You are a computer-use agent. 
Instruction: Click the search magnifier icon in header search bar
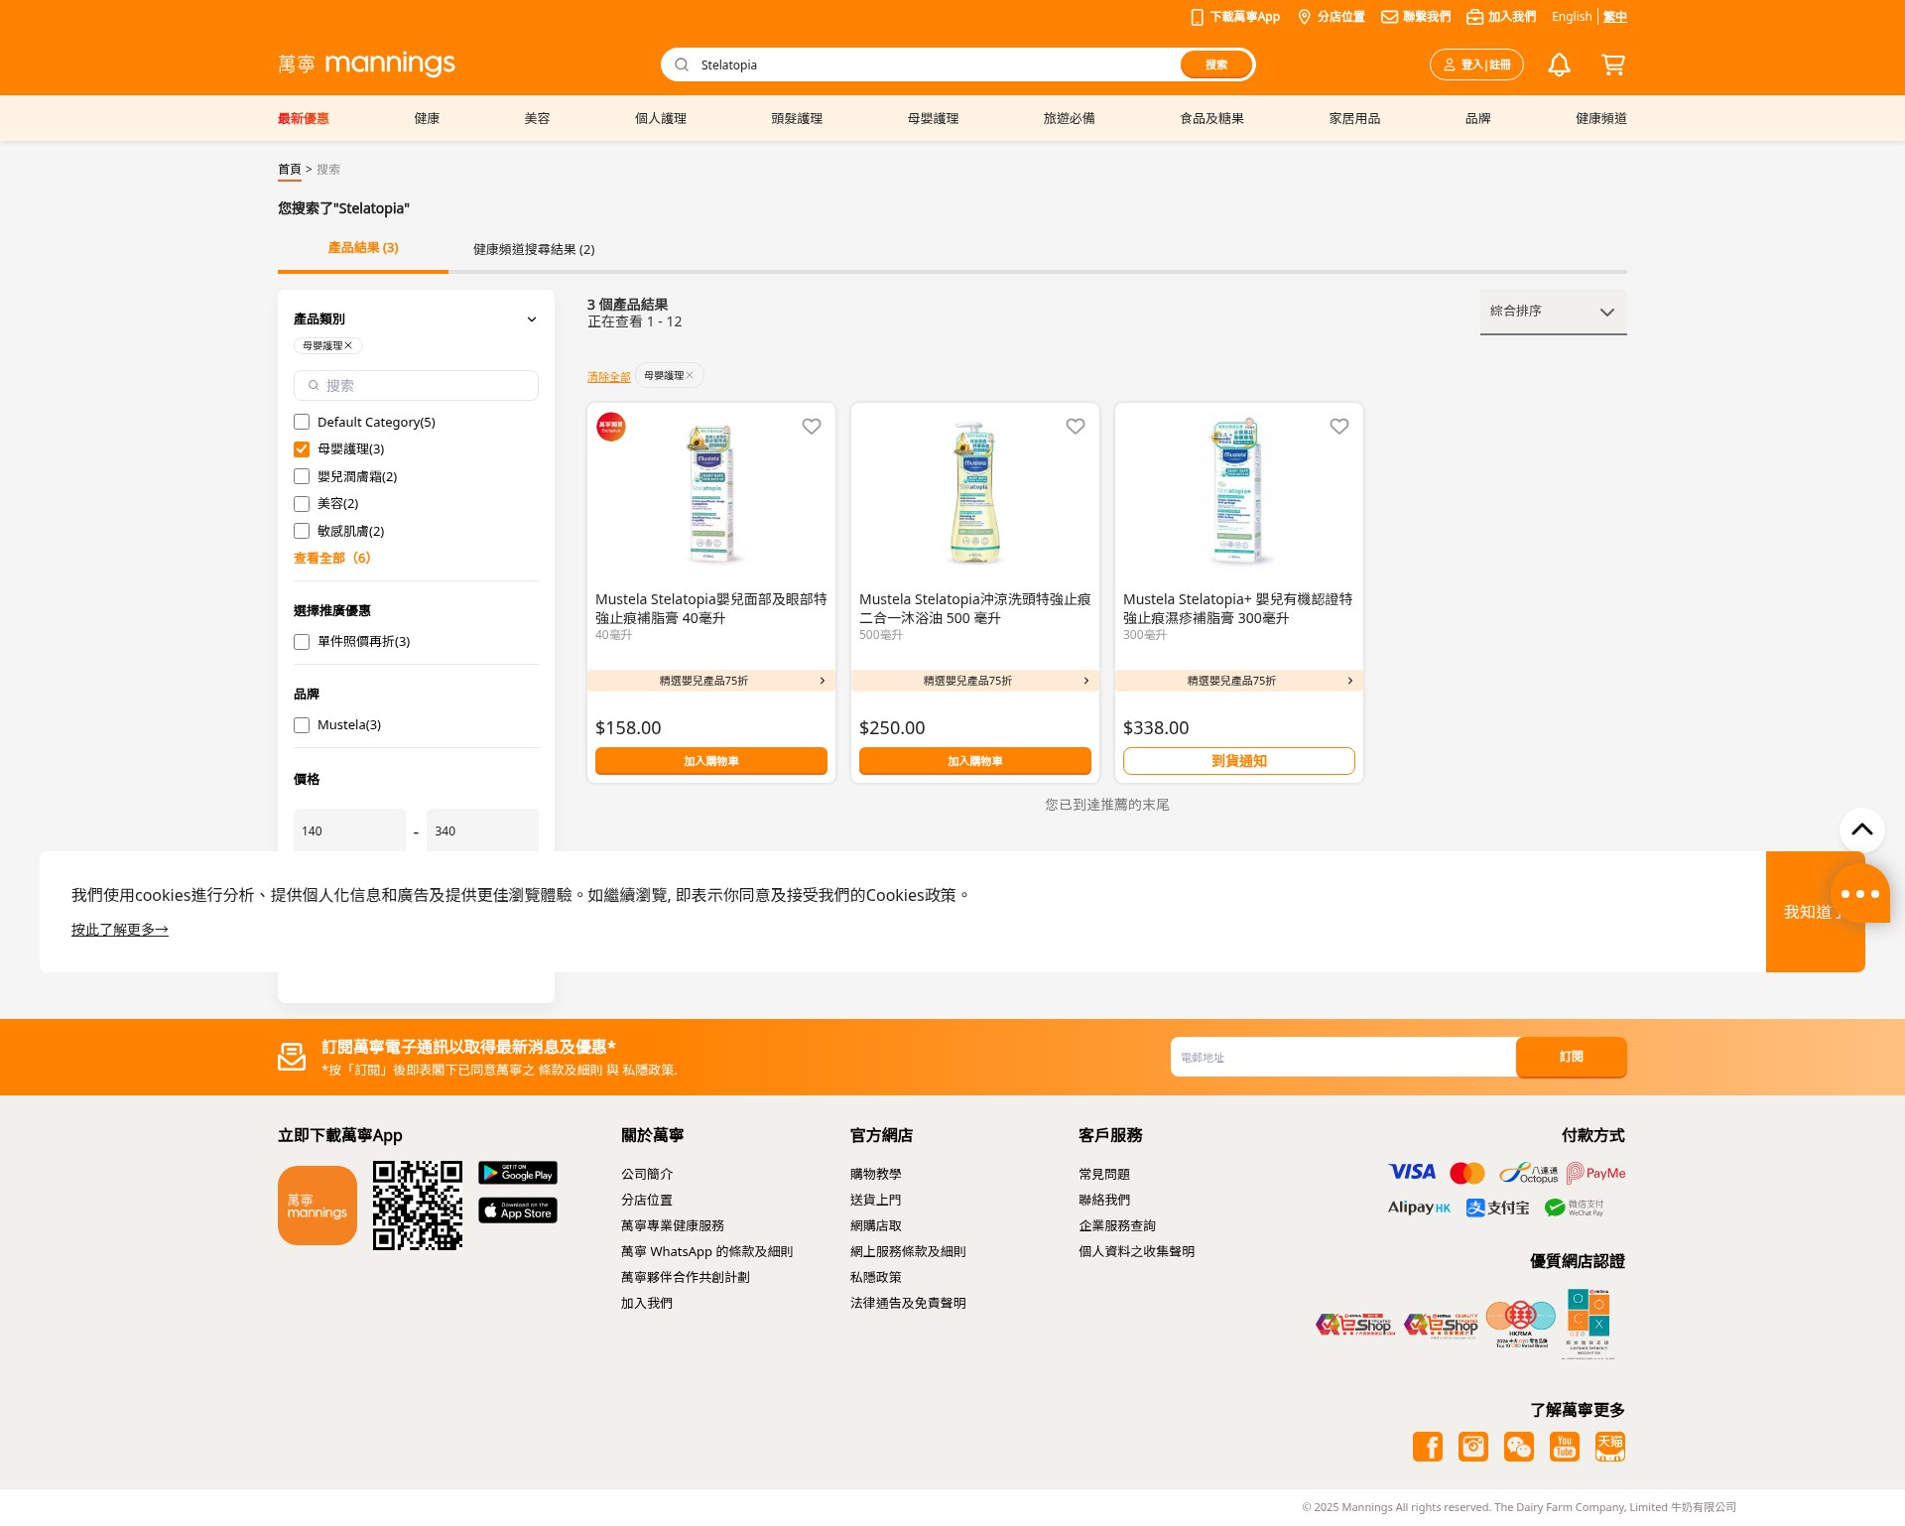(x=682, y=64)
